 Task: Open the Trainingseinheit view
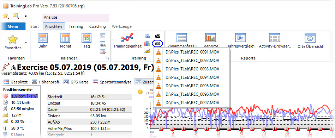point(127,41)
